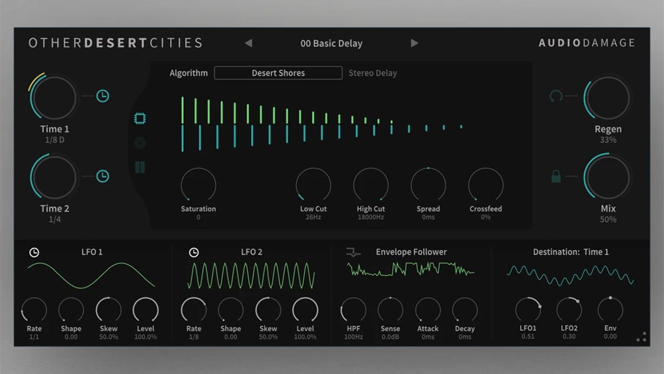
Task: Click the clock icon in the LFO 1 header
Action: point(34,252)
